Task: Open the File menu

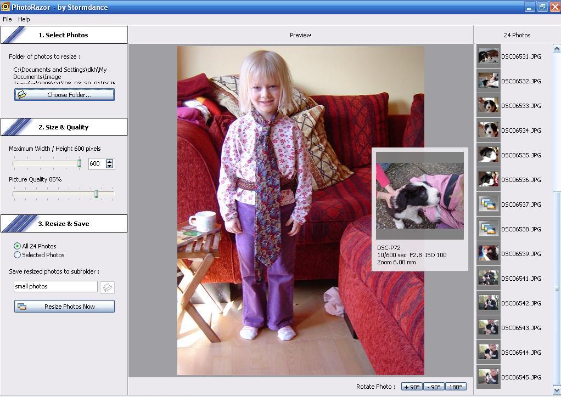Action: click(x=7, y=19)
